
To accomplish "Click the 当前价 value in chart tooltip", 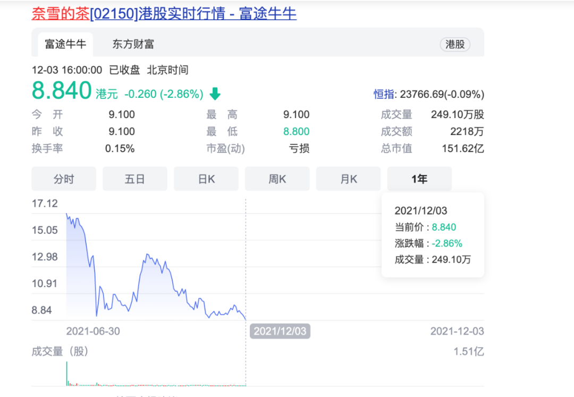I will point(444,227).
